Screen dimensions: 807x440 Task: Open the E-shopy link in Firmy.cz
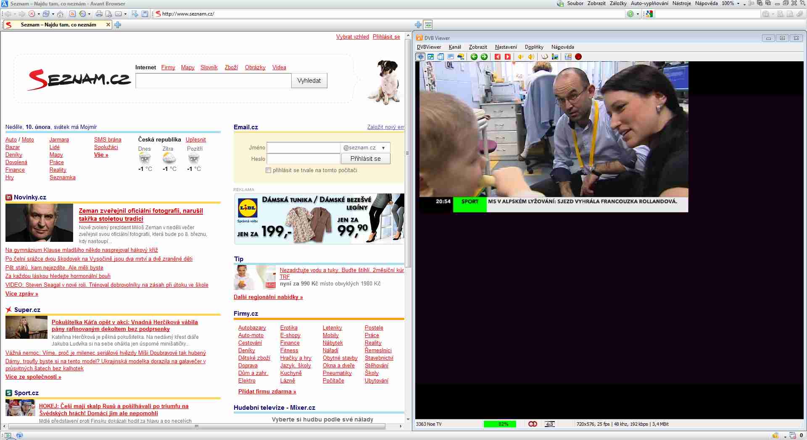coord(290,335)
